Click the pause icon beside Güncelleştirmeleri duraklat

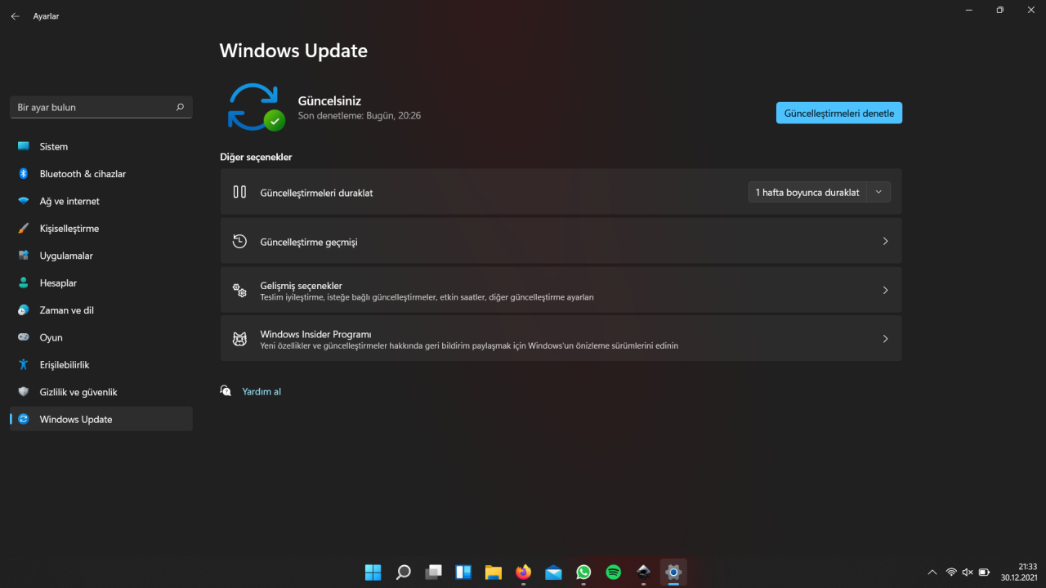click(x=239, y=192)
